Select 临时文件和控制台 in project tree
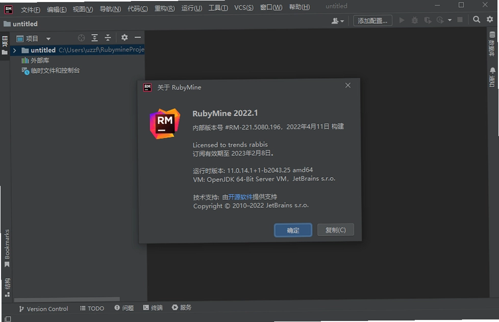 pyautogui.click(x=51, y=70)
